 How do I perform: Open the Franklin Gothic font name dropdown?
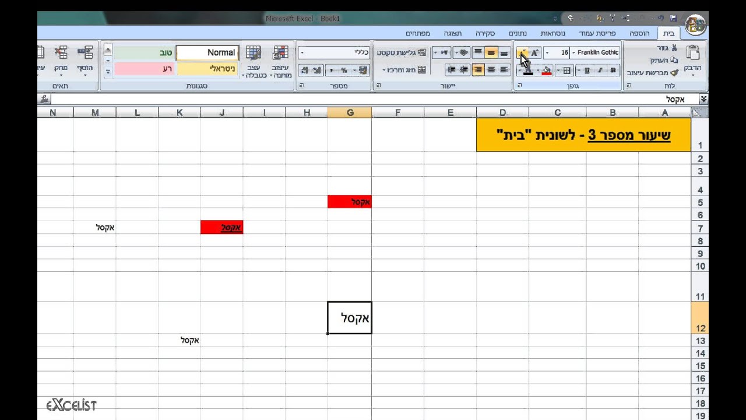[573, 52]
